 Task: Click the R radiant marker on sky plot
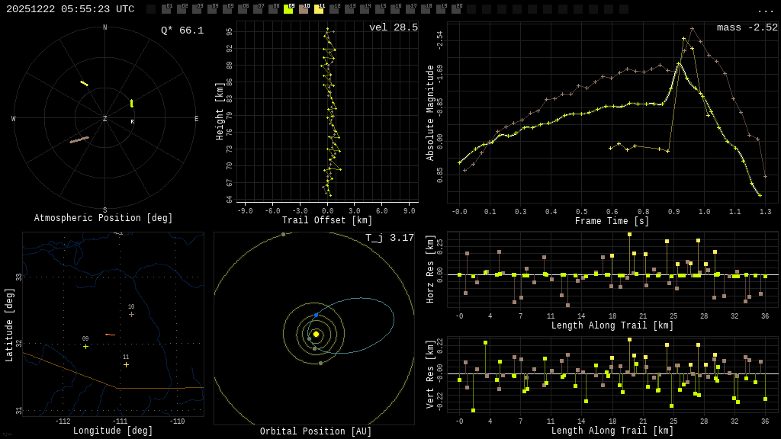pyautogui.click(x=132, y=122)
